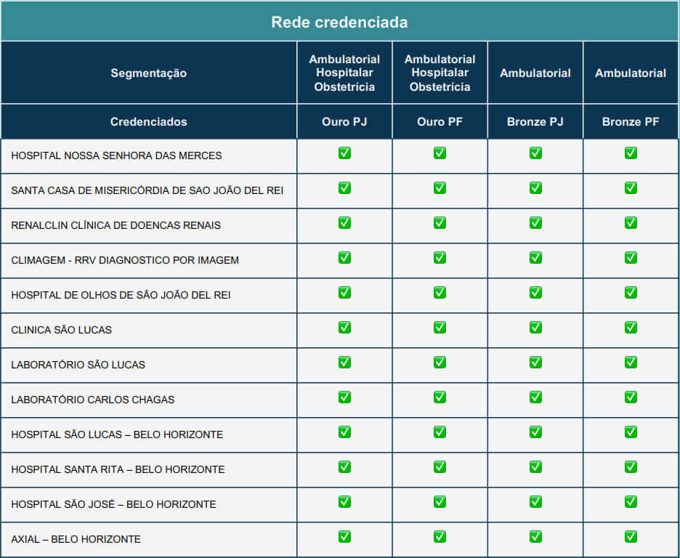Click Bronze PJ checkmark for Axial Belo Horizonte
This screenshot has width=680, height=558.
pyautogui.click(x=535, y=537)
